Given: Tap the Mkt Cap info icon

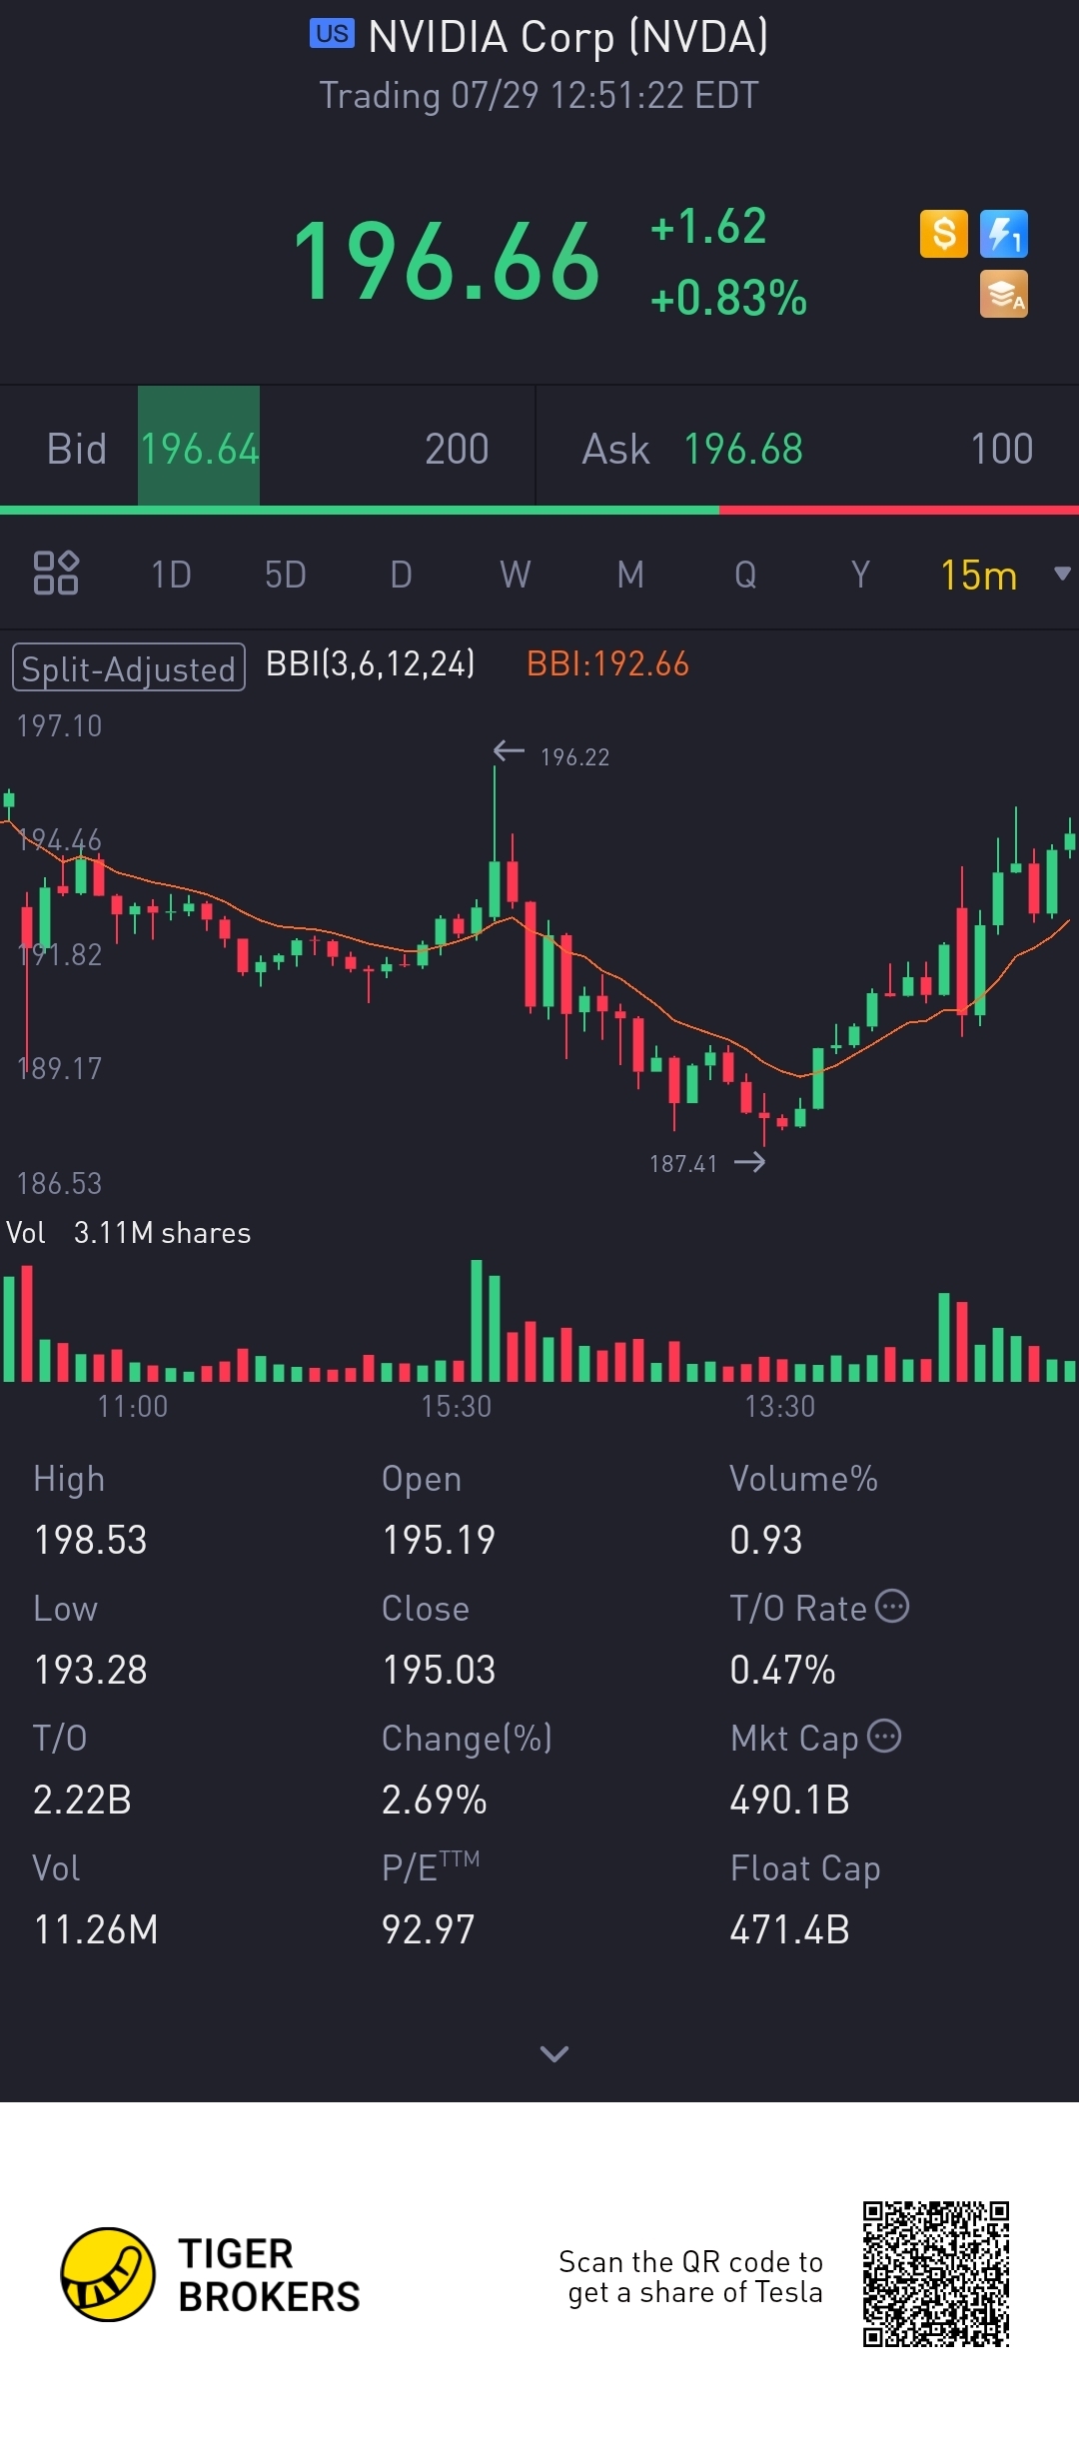Looking at the screenshot, I should 884,1737.
